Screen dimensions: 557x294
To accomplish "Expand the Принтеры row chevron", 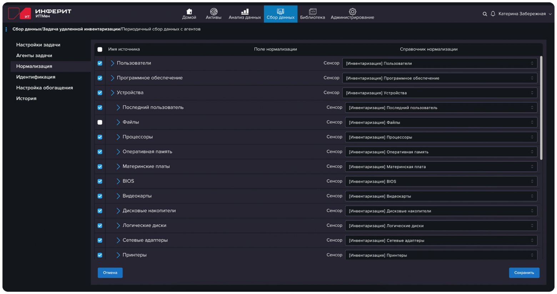I will (x=118, y=255).
